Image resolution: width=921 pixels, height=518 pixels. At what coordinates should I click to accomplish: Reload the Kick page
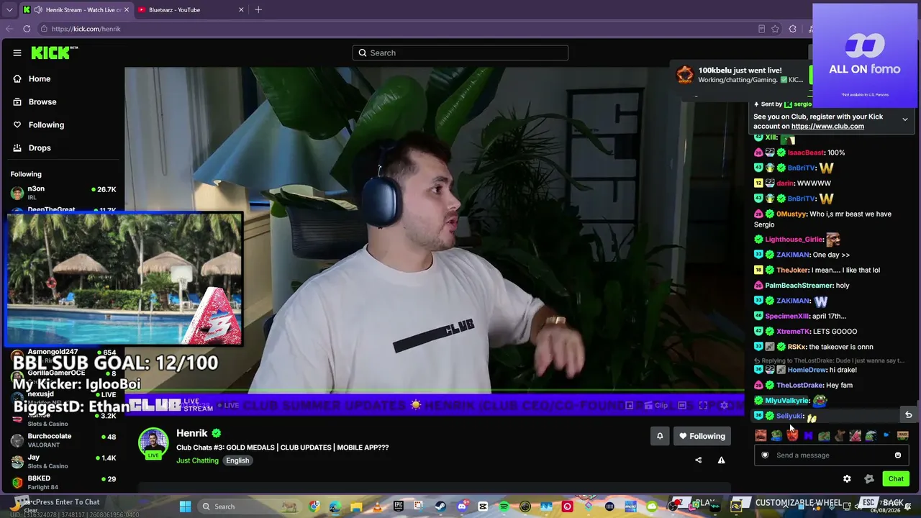tap(27, 29)
